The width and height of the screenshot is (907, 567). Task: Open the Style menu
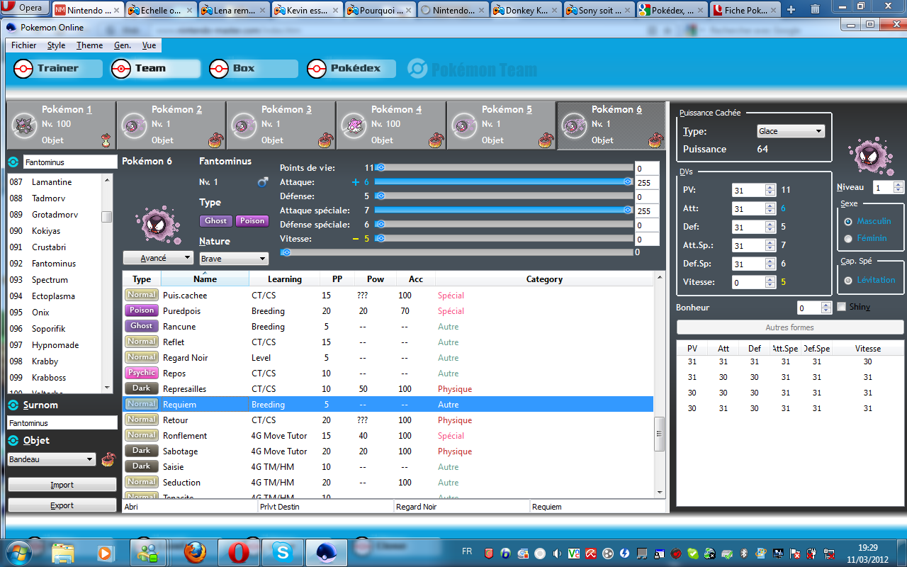(x=57, y=45)
